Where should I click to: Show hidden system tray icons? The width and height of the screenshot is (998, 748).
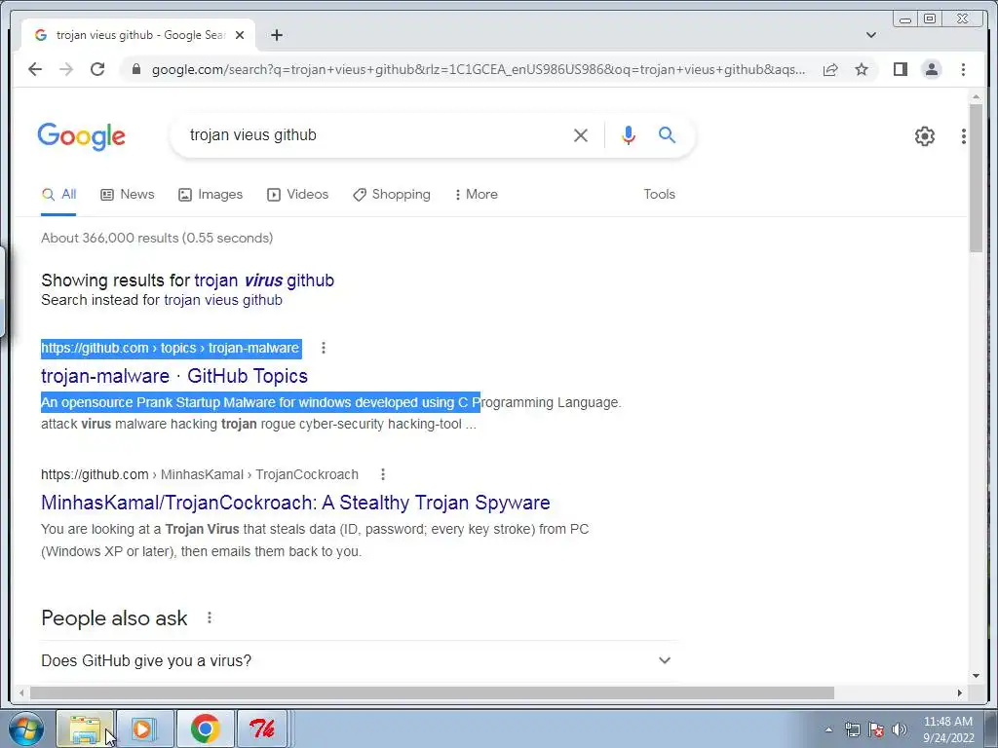[x=828, y=729]
